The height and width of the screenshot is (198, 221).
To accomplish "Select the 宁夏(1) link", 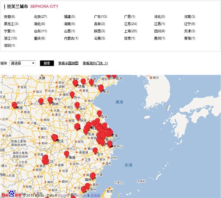I will [10, 31].
